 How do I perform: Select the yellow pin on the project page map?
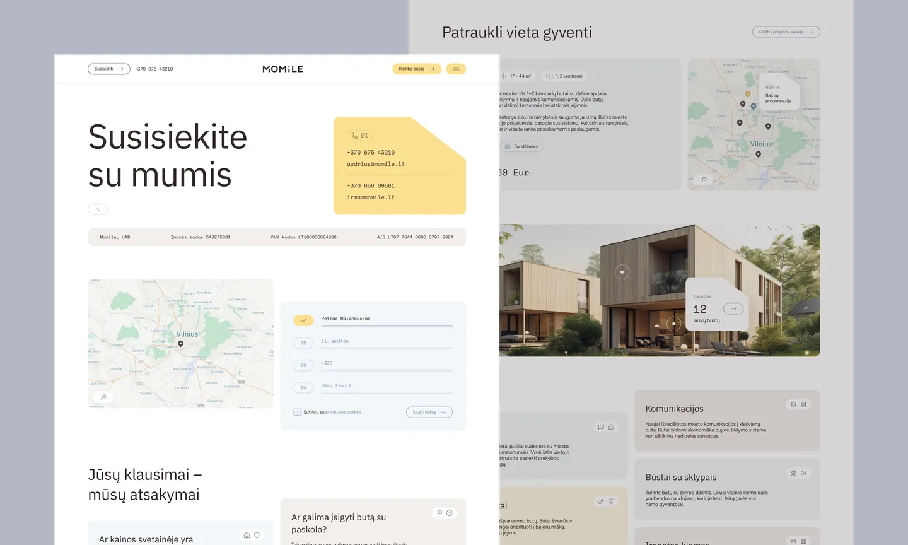(x=748, y=94)
